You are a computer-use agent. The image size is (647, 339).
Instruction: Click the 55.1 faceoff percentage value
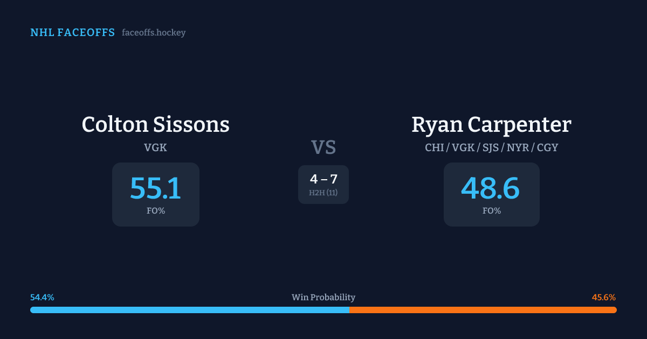point(155,188)
